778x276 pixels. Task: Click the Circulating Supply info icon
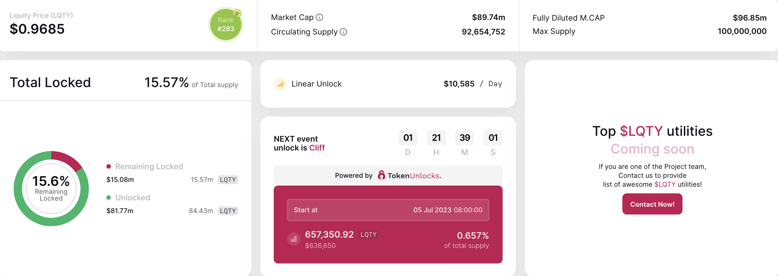[x=343, y=32]
